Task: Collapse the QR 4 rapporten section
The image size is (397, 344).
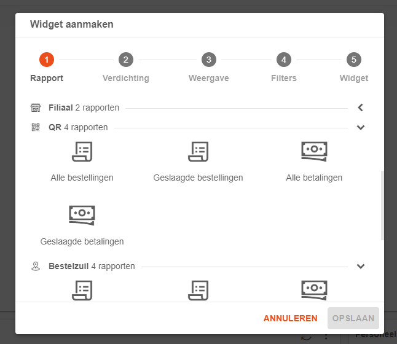Action: [361, 127]
